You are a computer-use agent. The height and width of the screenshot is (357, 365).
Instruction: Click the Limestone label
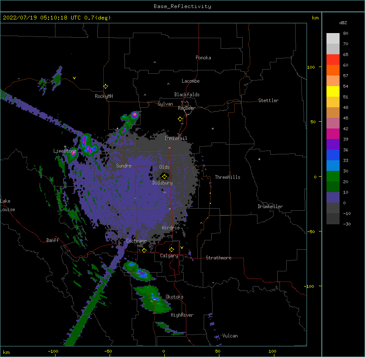65,151
